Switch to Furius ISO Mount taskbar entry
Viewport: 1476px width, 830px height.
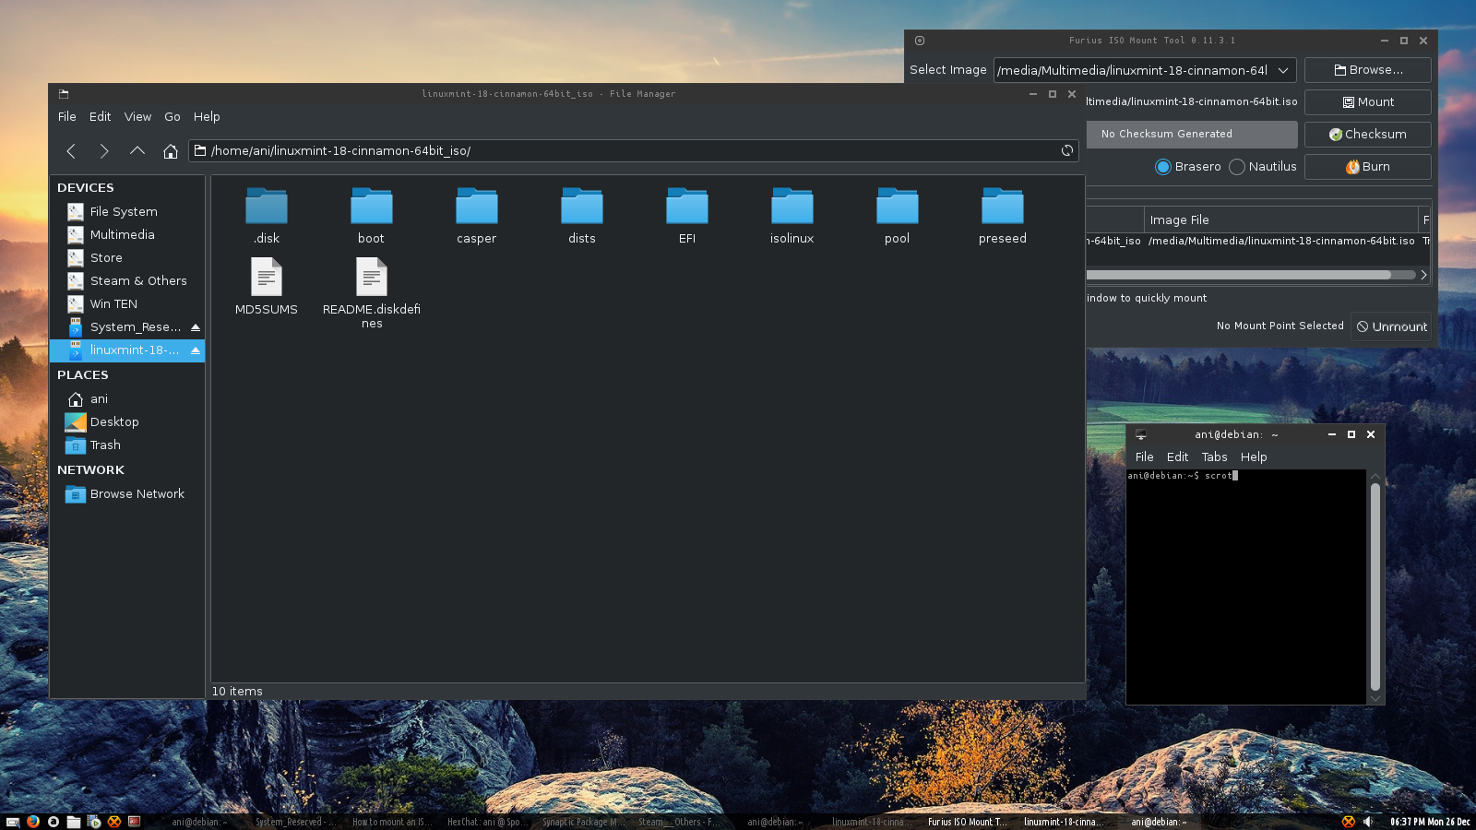[x=967, y=822]
